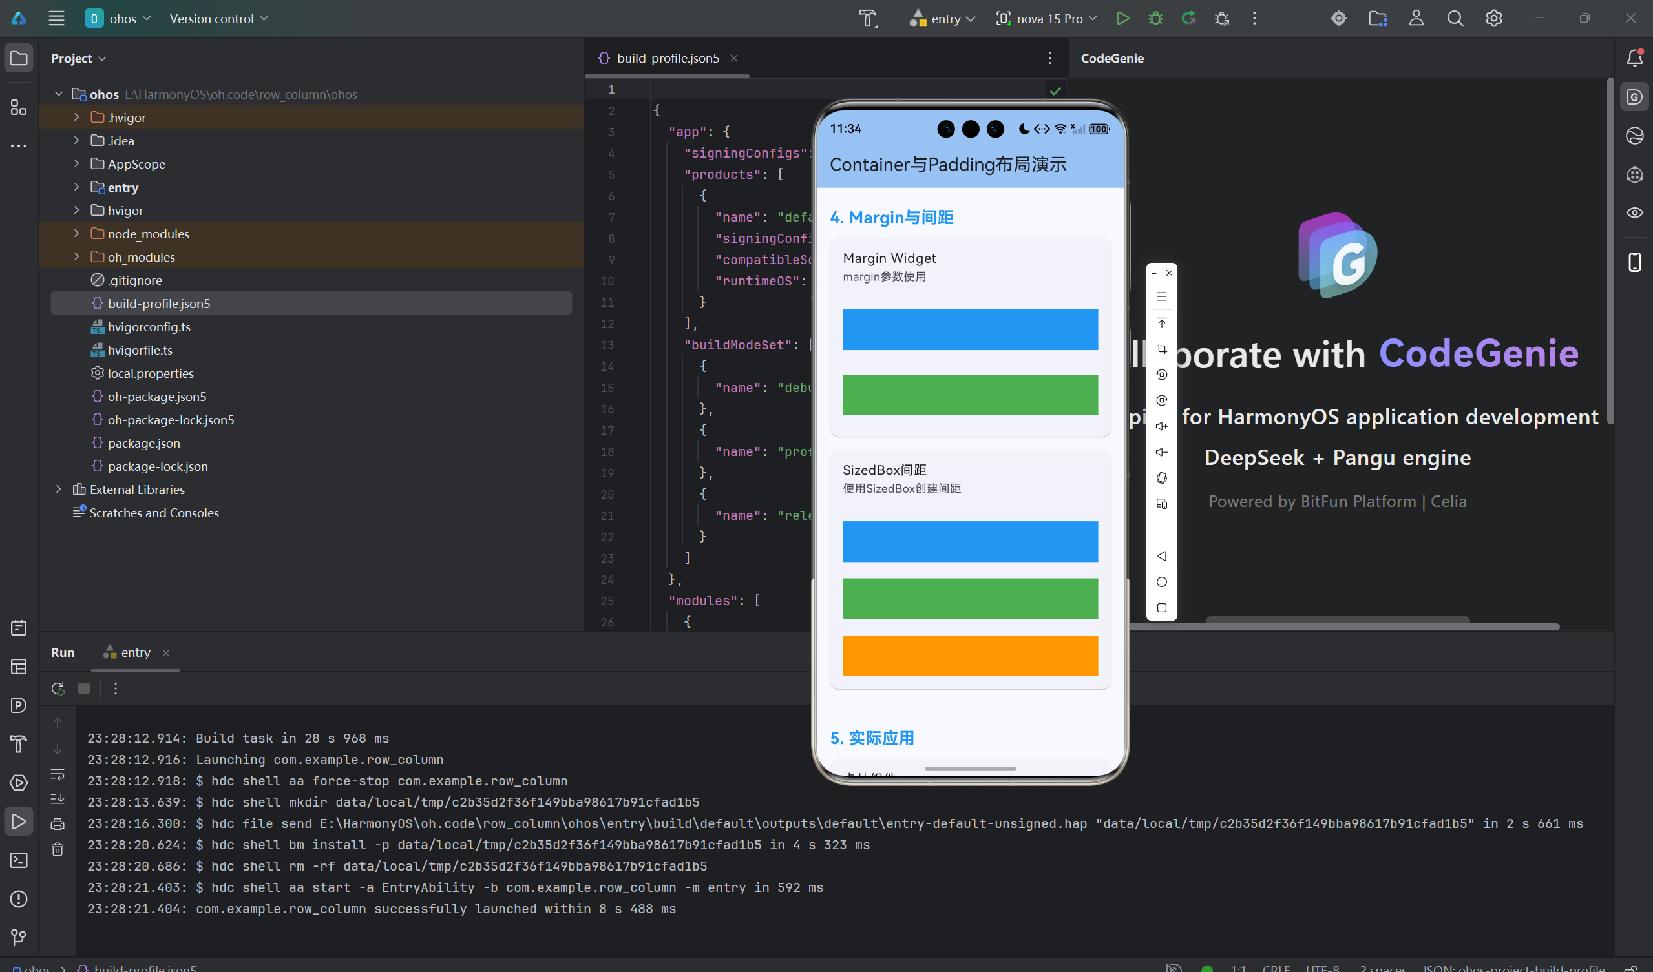Click the Search everywhere magnifier icon

pyautogui.click(x=1455, y=18)
